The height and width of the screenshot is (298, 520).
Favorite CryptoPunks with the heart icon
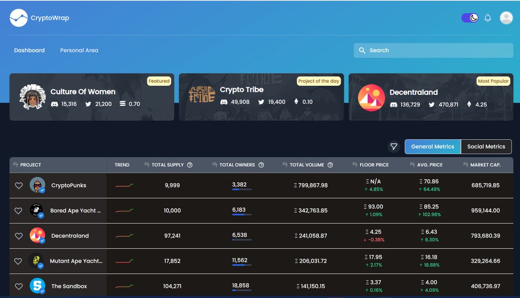tap(19, 185)
